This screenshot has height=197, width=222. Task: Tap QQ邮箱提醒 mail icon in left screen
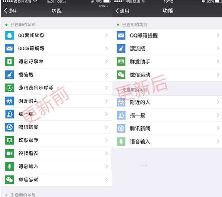point(10,48)
